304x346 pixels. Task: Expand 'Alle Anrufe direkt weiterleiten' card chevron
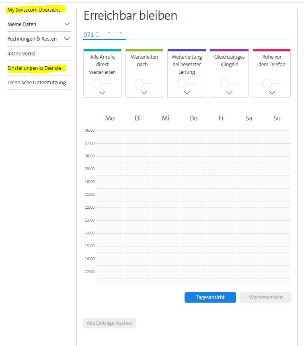pyautogui.click(x=102, y=93)
